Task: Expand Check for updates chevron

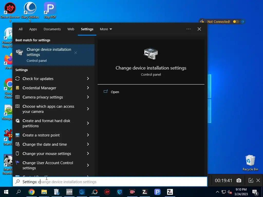Action: pyautogui.click(x=88, y=78)
